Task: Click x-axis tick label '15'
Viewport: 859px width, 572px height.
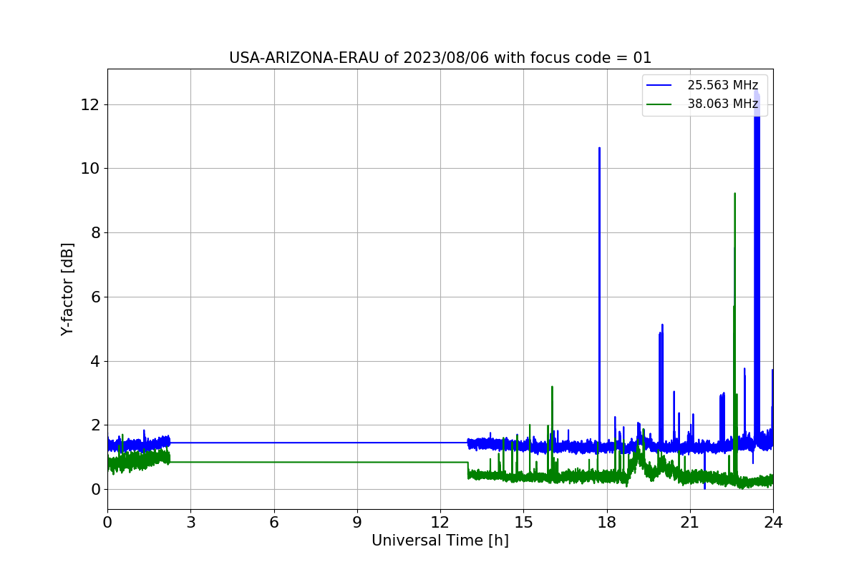Action: click(x=523, y=522)
